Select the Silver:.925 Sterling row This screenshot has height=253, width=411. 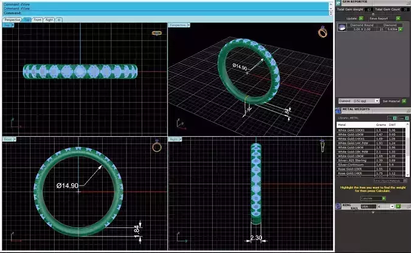click(371, 160)
